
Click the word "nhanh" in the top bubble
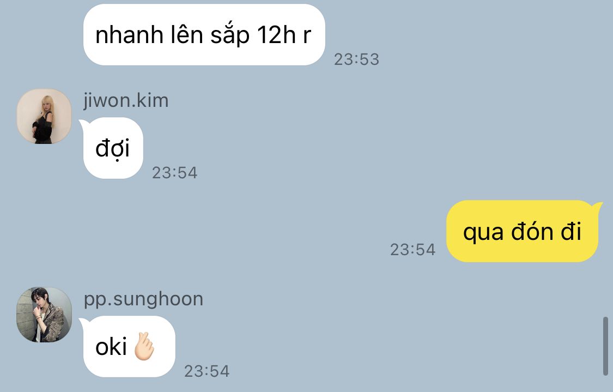129,35
